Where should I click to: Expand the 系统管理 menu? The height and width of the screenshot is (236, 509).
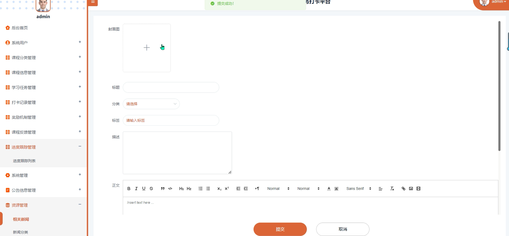pos(43,175)
